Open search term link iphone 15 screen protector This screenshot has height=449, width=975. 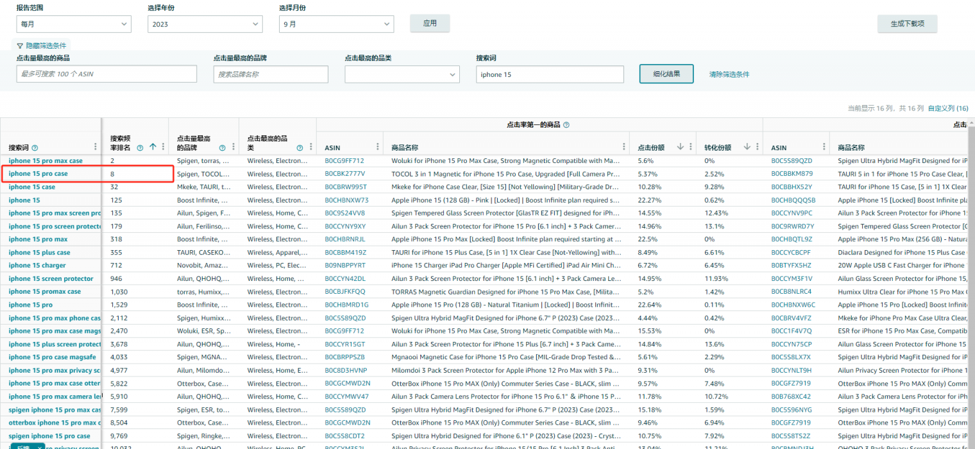51,279
